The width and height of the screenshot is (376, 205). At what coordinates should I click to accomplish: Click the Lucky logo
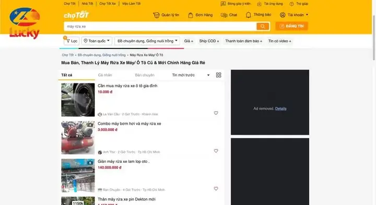point(25,23)
